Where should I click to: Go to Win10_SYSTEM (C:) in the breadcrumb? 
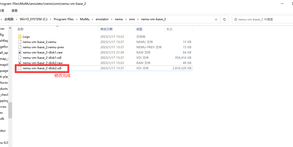click(x=33, y=19)
